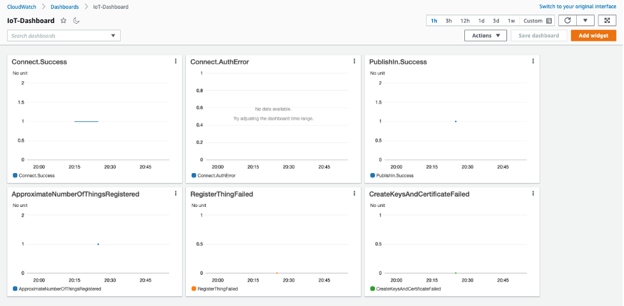This screenshot has width=624, height=306.
Task: Select the 12h time range
Action: 465,20
